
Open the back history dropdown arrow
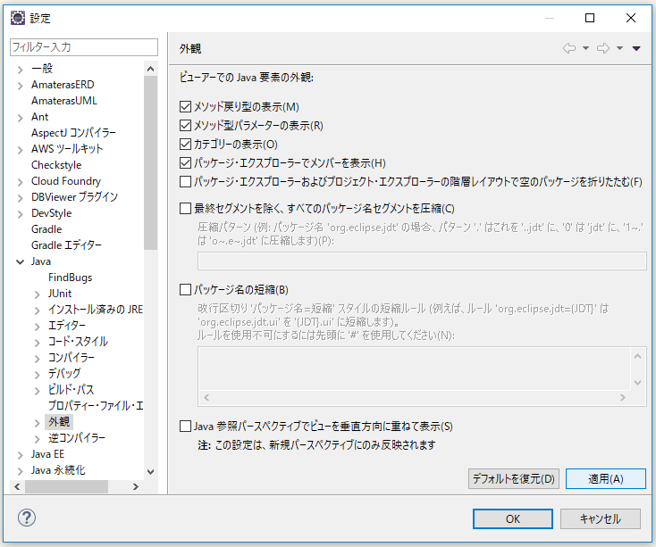585,48
